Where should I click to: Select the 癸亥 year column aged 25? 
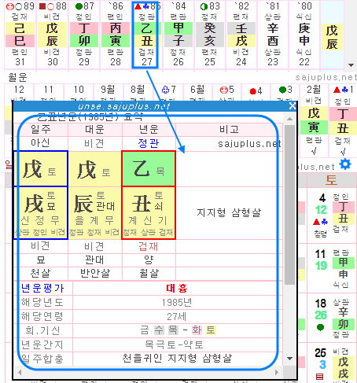[x=210, y=35]
